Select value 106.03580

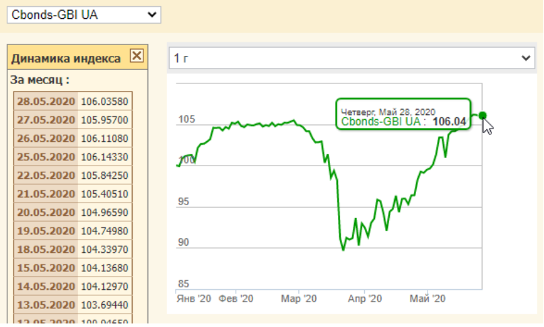[105, 101]
